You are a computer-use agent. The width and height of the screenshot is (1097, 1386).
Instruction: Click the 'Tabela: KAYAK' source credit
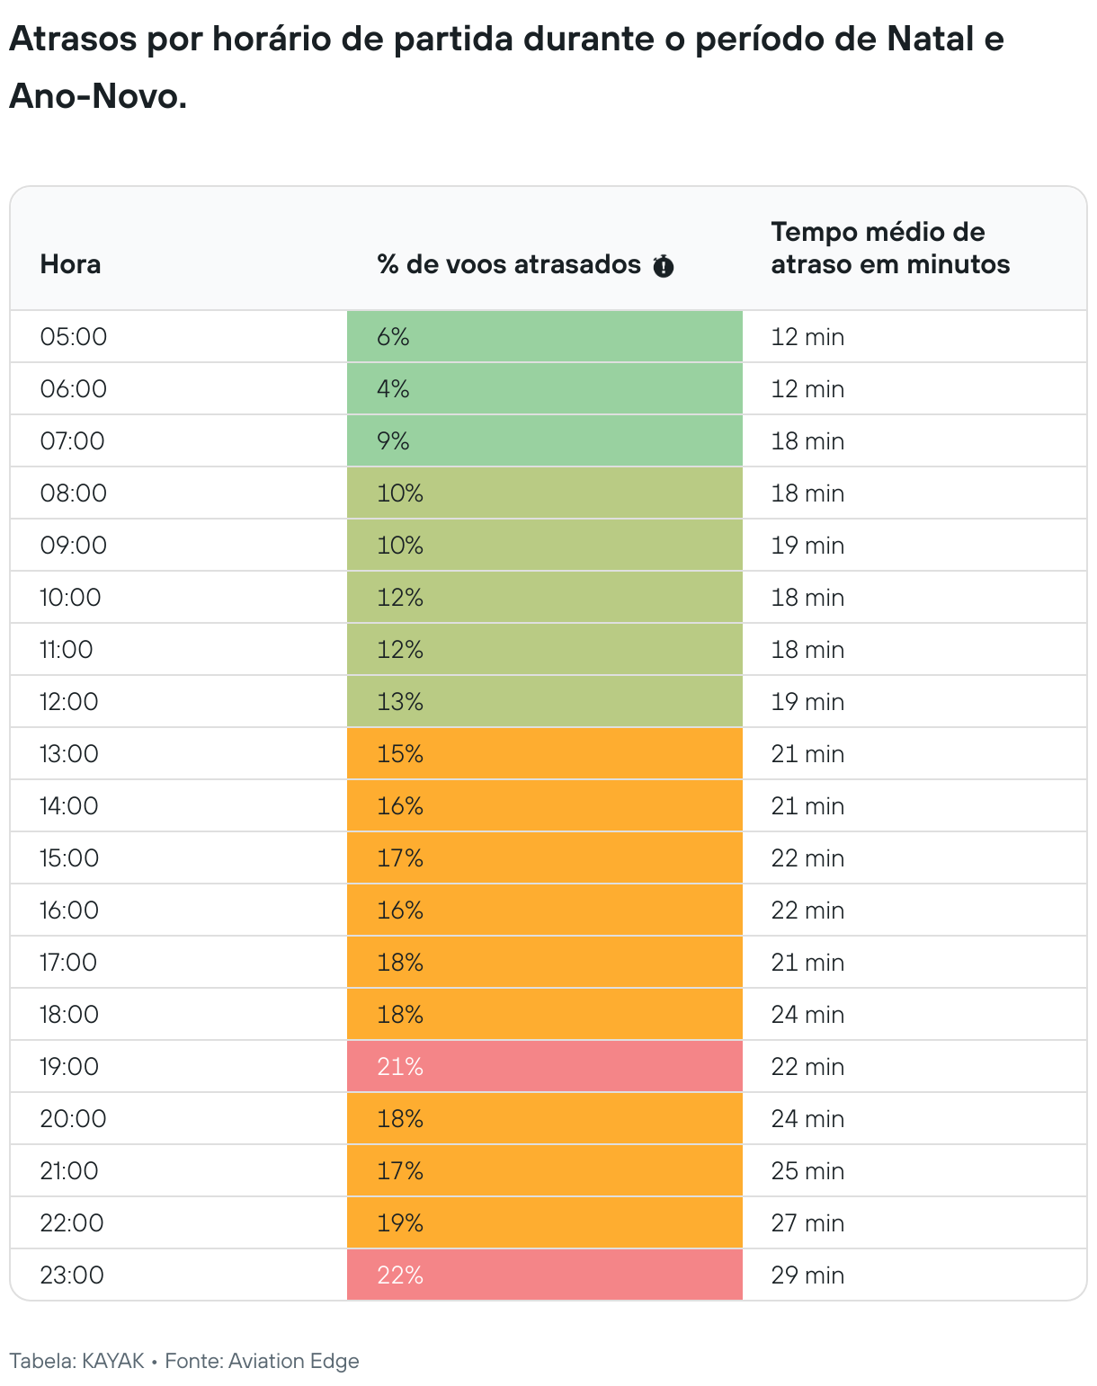[77, 1361]
